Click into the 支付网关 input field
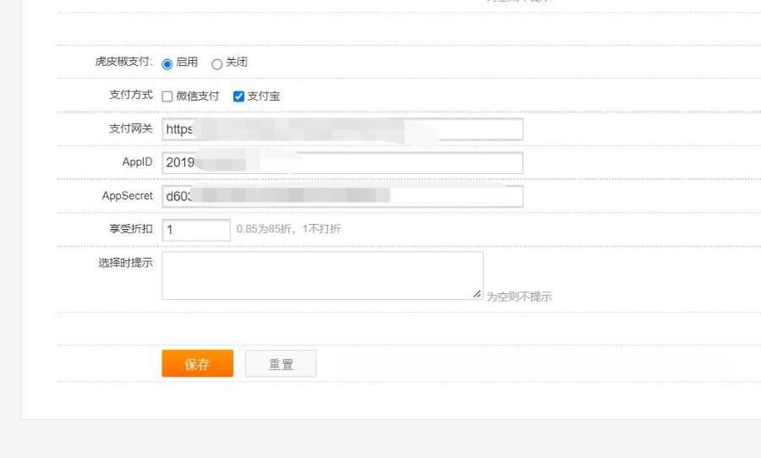Viewport: 761px width, 458px height. point(342,129)
